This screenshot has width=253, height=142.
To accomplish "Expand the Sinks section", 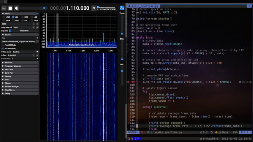I will [x=20, y=80].
